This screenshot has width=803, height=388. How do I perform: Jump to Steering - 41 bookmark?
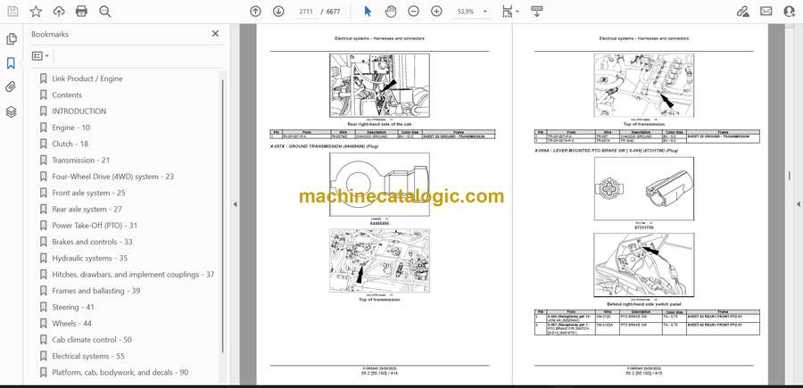coord(73,307)
